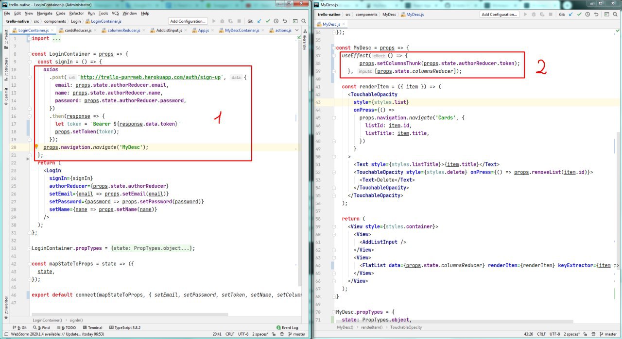Click the Run play icon in MyDesc.js window

(526, 15)
